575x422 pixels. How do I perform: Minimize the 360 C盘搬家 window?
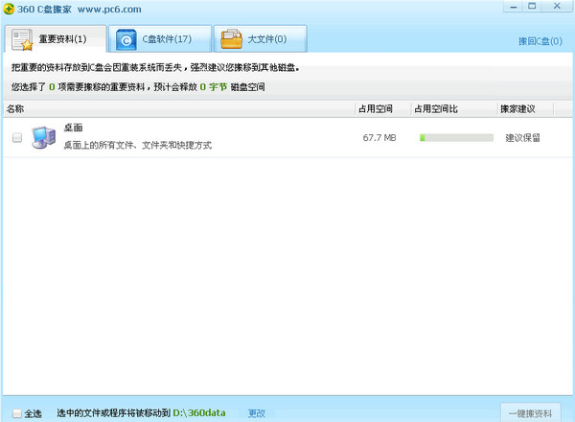click(x=514, y=7)
